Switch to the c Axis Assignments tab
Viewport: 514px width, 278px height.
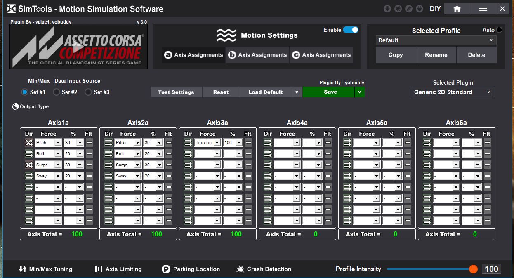click(x=321, y=55)
